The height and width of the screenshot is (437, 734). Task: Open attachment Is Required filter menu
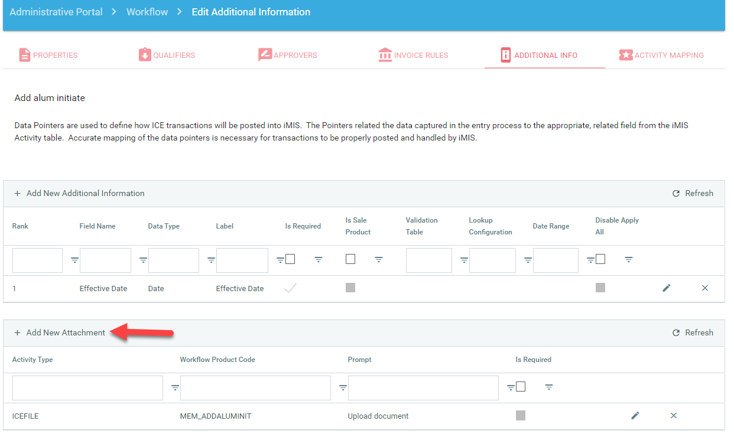[549, 387]
